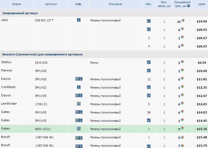
Task: Click stock quantity 56 in the Gates row
Action: [x=149, y=112]
